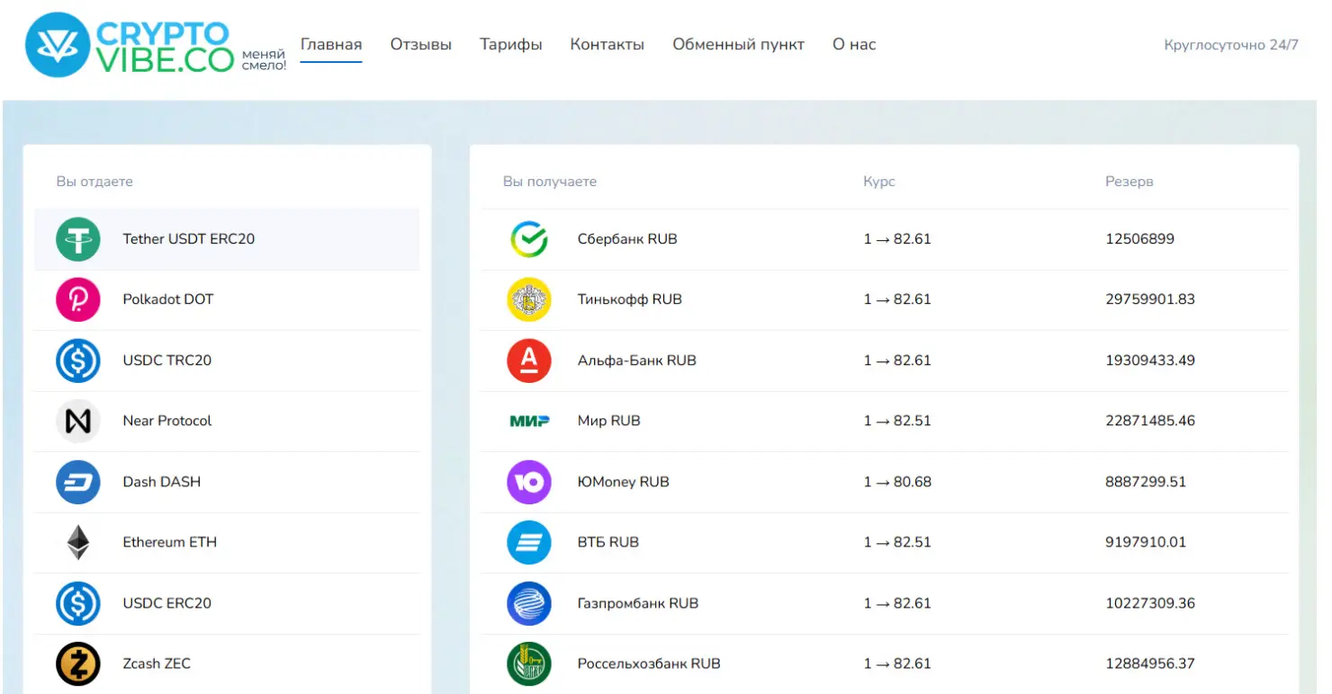Go to the Отзывы page
This screenshot has height=694, width=1332.
(421, 45)
